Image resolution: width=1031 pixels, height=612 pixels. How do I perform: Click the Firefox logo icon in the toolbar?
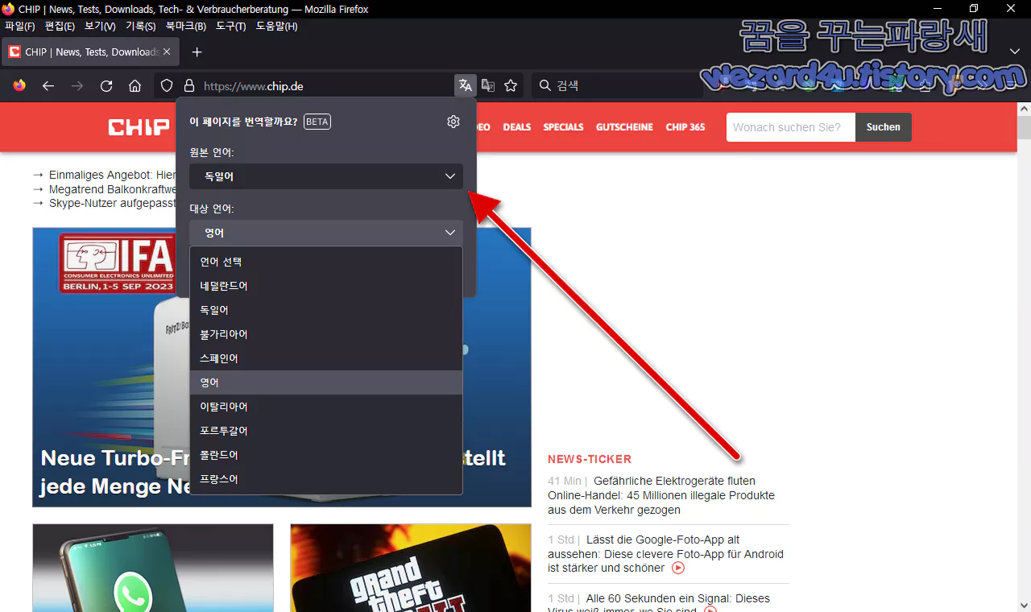coord(19,85)
